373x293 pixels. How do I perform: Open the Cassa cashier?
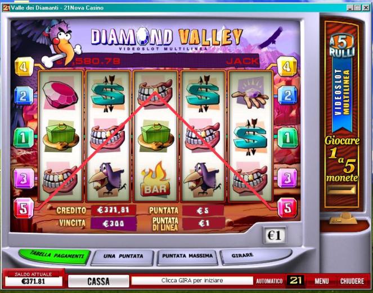coord(98,281)
